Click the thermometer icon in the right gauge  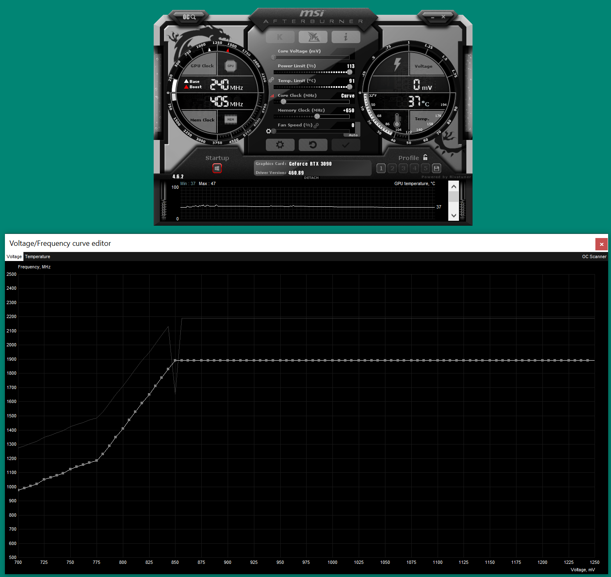click(x=397, y=121)
